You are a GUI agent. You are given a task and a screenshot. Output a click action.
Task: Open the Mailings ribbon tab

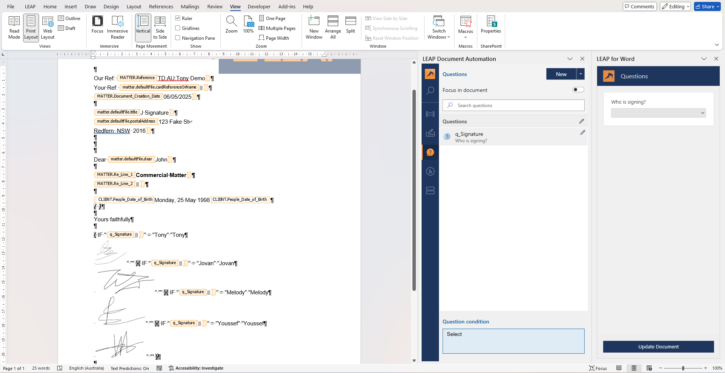[190, 6]
